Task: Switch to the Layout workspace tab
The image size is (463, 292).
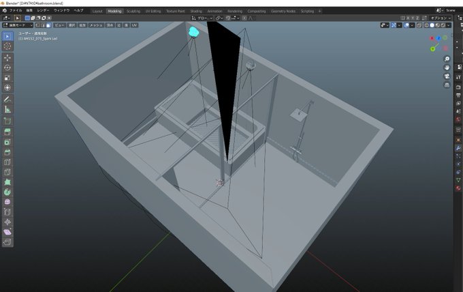Action: click(x=97, y=11)
